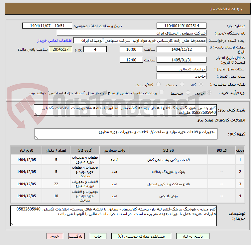Click the واحد شمارش column header
The image size is (251, 245).
click(x=114, y=150)
